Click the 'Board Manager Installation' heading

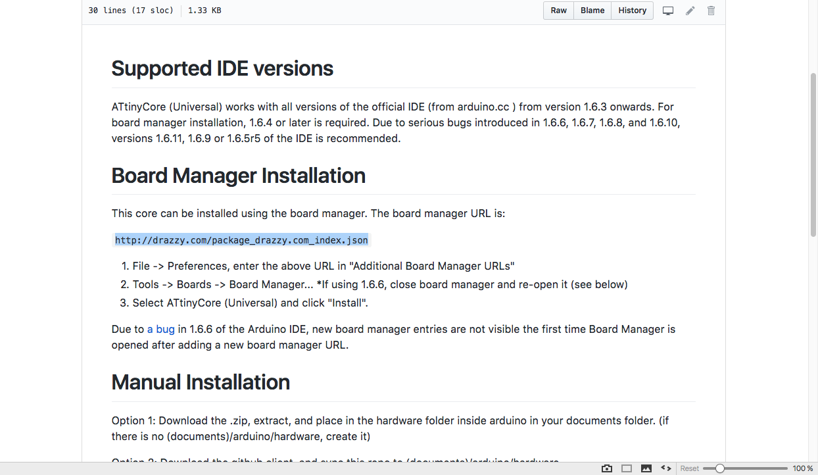click(239, 176)
